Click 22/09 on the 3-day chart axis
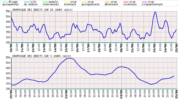 tap(11, 94)
